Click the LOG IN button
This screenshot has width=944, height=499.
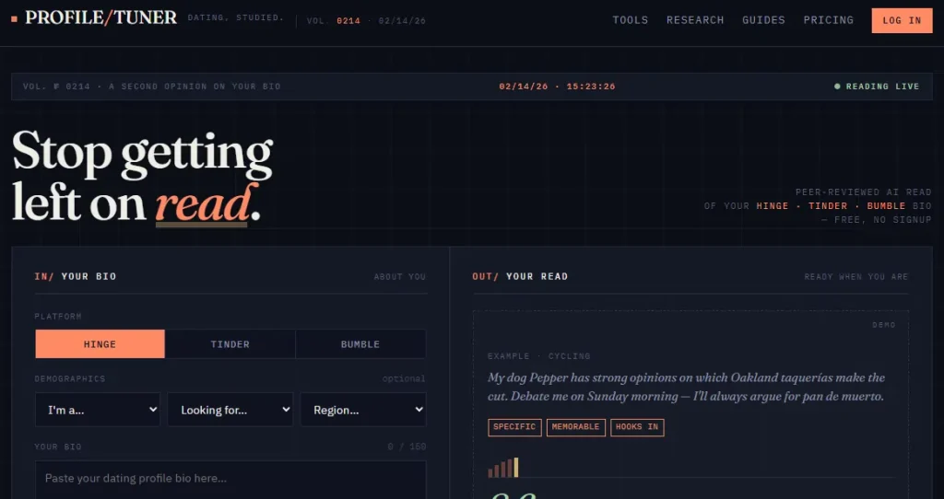(x=902, y=20)
